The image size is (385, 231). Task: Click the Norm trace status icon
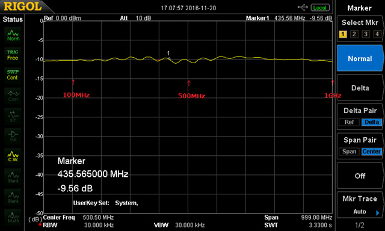coord(13,35)
